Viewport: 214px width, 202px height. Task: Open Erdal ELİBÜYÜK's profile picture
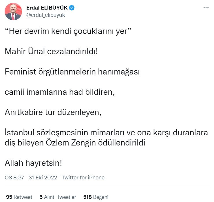[13, 12]
